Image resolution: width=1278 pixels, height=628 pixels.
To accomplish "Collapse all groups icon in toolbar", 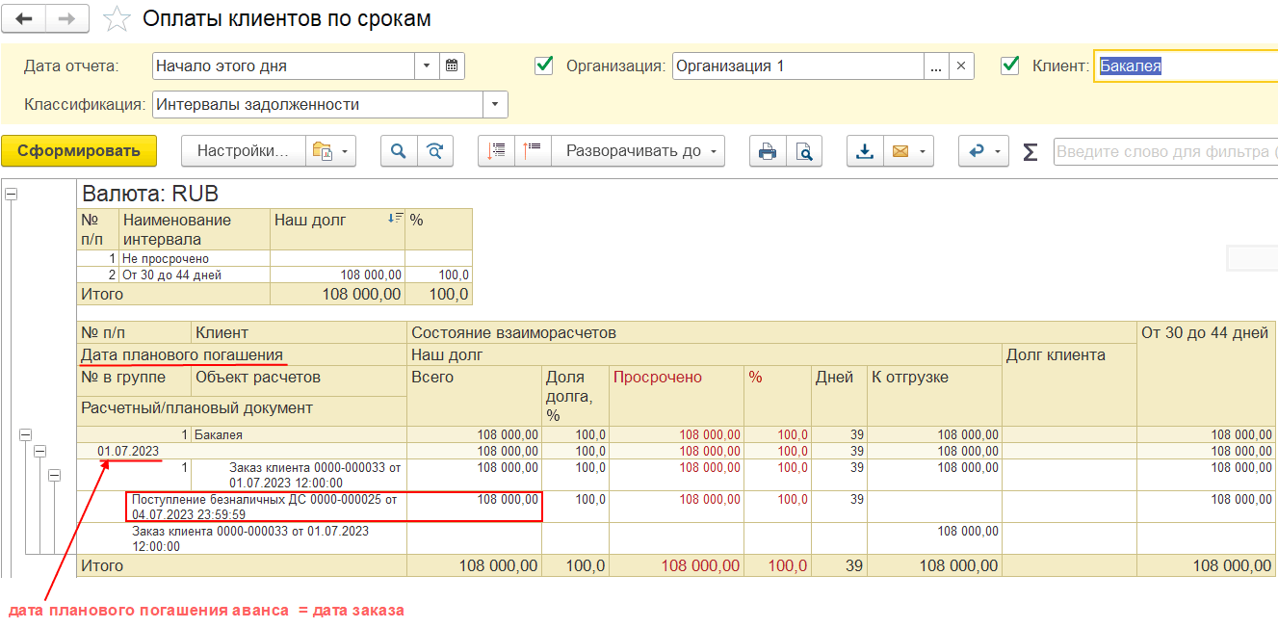I will pos(533,151).
